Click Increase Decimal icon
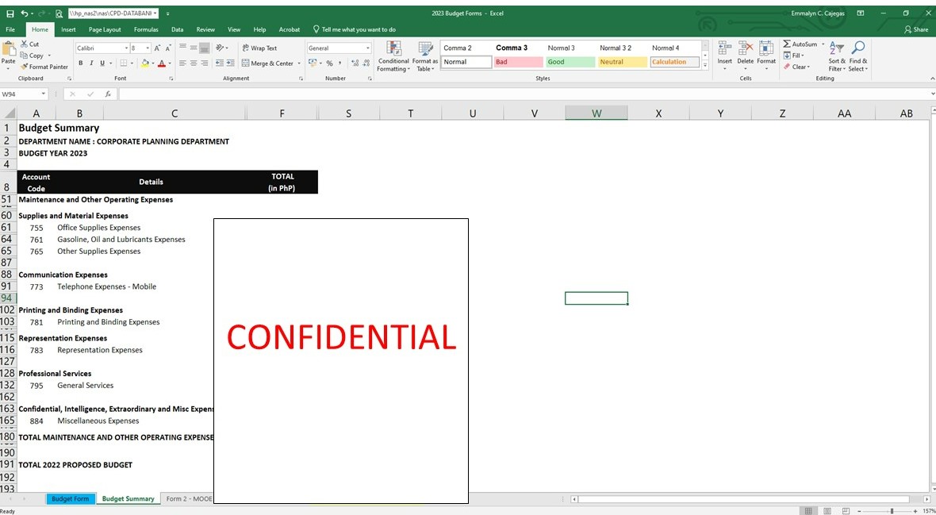Image resolution: width=936 pixels, height=515 pixels. click(x=355, y=63)
